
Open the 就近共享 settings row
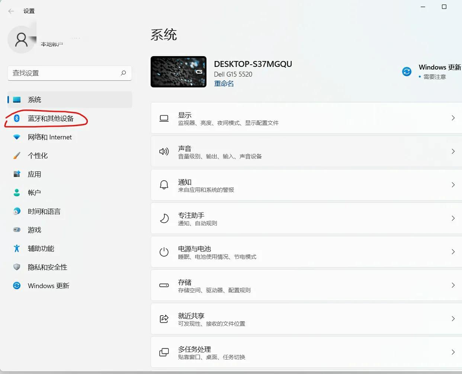306,319
